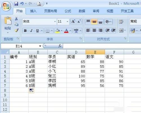Save the workbook from quick access toolbar

tap(16, 4)
